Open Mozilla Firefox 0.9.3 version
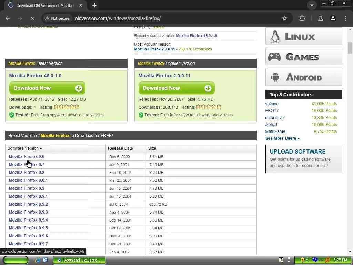The height and width of the screenshot is (265, 353). 28,212
